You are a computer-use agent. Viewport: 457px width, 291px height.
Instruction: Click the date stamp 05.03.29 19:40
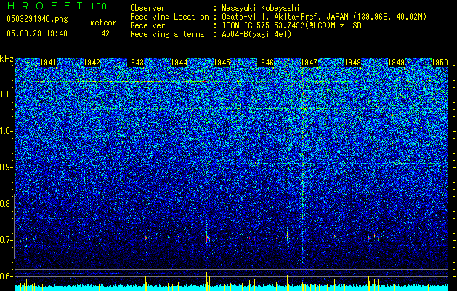(x=37, y=33)
